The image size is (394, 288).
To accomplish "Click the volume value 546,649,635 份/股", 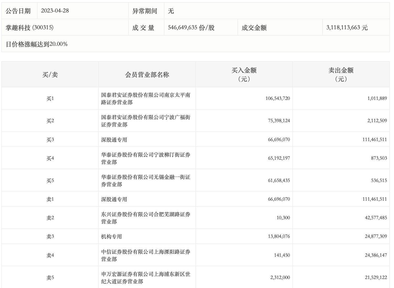I will click(191, 28).
